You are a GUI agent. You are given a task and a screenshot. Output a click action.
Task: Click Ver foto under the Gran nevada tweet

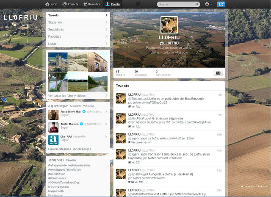coord(134,126)
